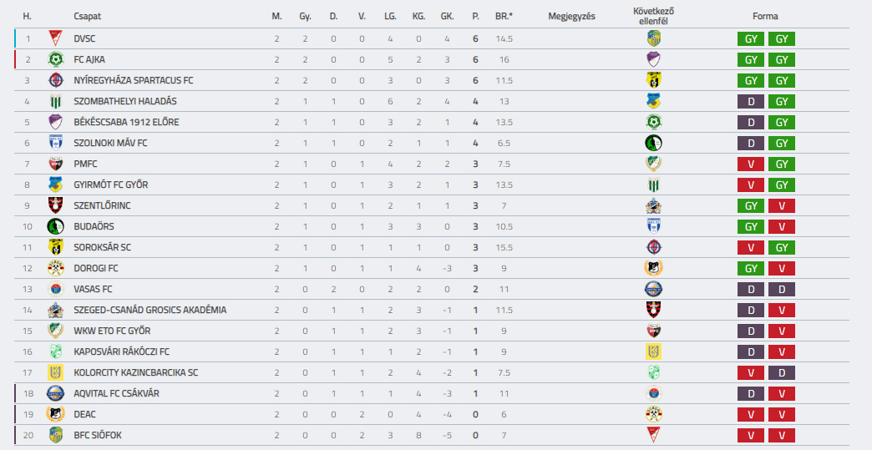Click the FC Ajka team logo
This screenshot has height=450, width=872.
[55, 59]
